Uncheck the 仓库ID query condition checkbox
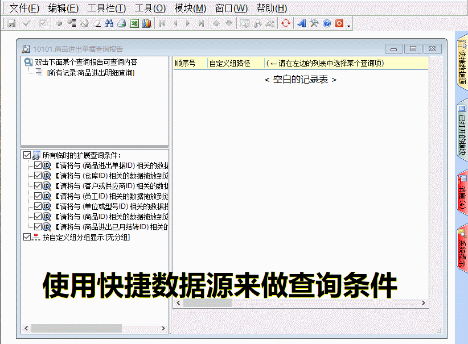468x344 pixels. tap(38, 176)
